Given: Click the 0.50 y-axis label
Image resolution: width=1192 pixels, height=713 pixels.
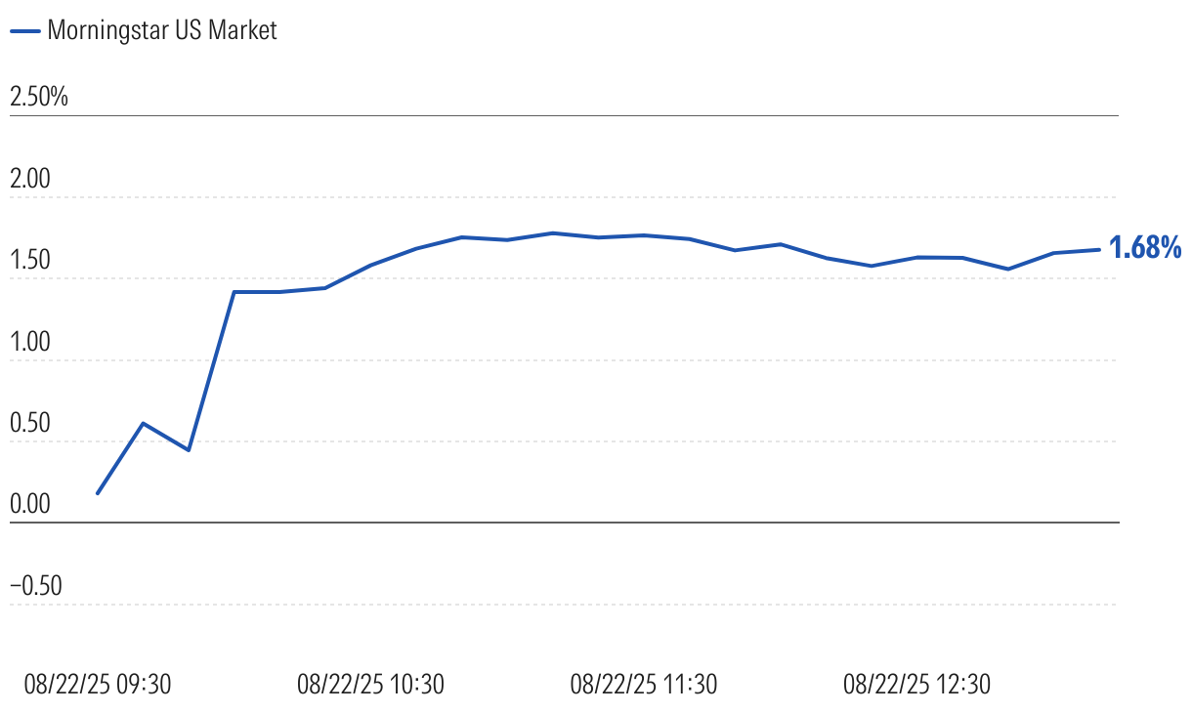Looking at the screenshot, I should click(31, 423).
